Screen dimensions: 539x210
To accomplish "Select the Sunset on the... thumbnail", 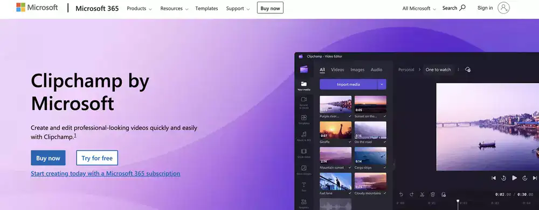I will [370, 104].
